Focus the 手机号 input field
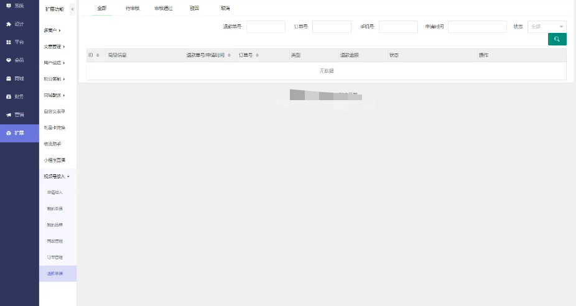 point(398,27)
